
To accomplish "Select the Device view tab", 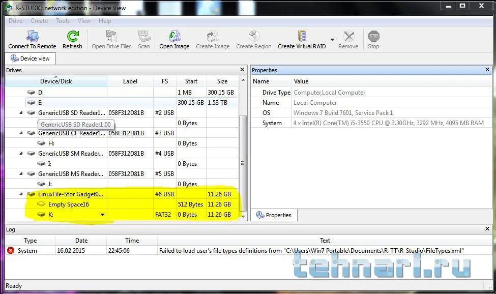I will [31, 58].
